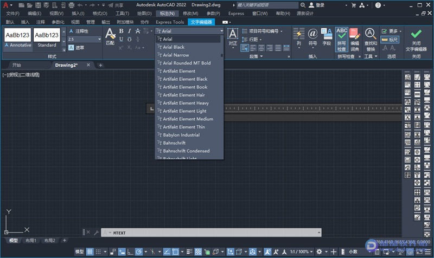Open the 文件(F) menu
This screenshot has width=434, height=258.
12,13
